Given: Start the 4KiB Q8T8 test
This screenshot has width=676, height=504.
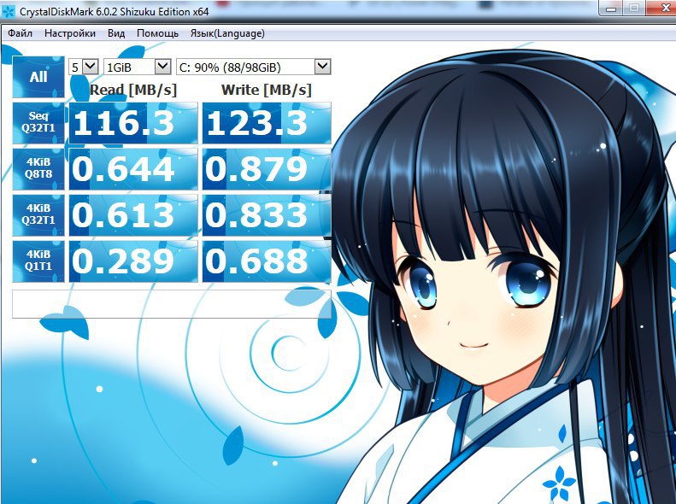Looking at the screenshot, I should (x=38, y=169).
